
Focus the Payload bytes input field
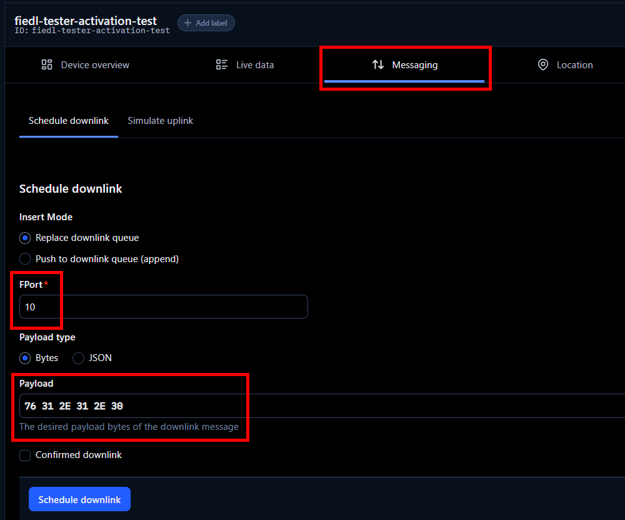click(x=312, y=406)
